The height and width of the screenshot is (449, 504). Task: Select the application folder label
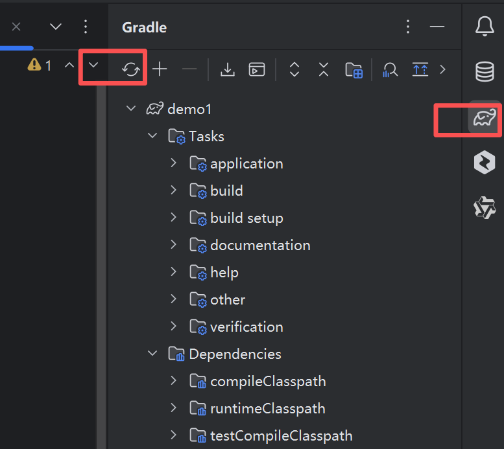[x=247, y=164]
